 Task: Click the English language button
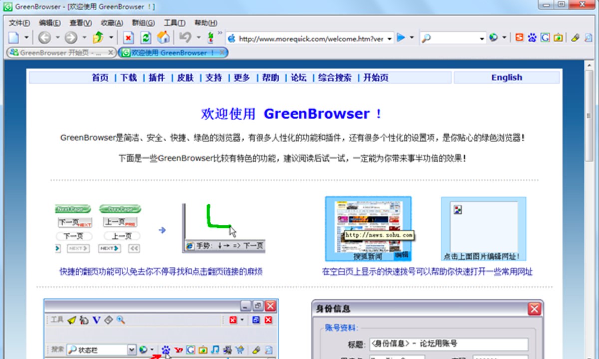pyautogui.click(x=507, y=77)
